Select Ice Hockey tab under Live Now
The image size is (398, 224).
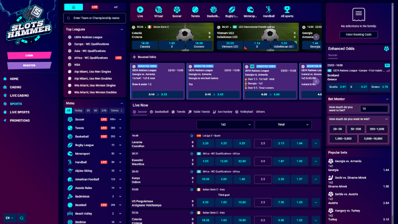(x=222, y=112)
